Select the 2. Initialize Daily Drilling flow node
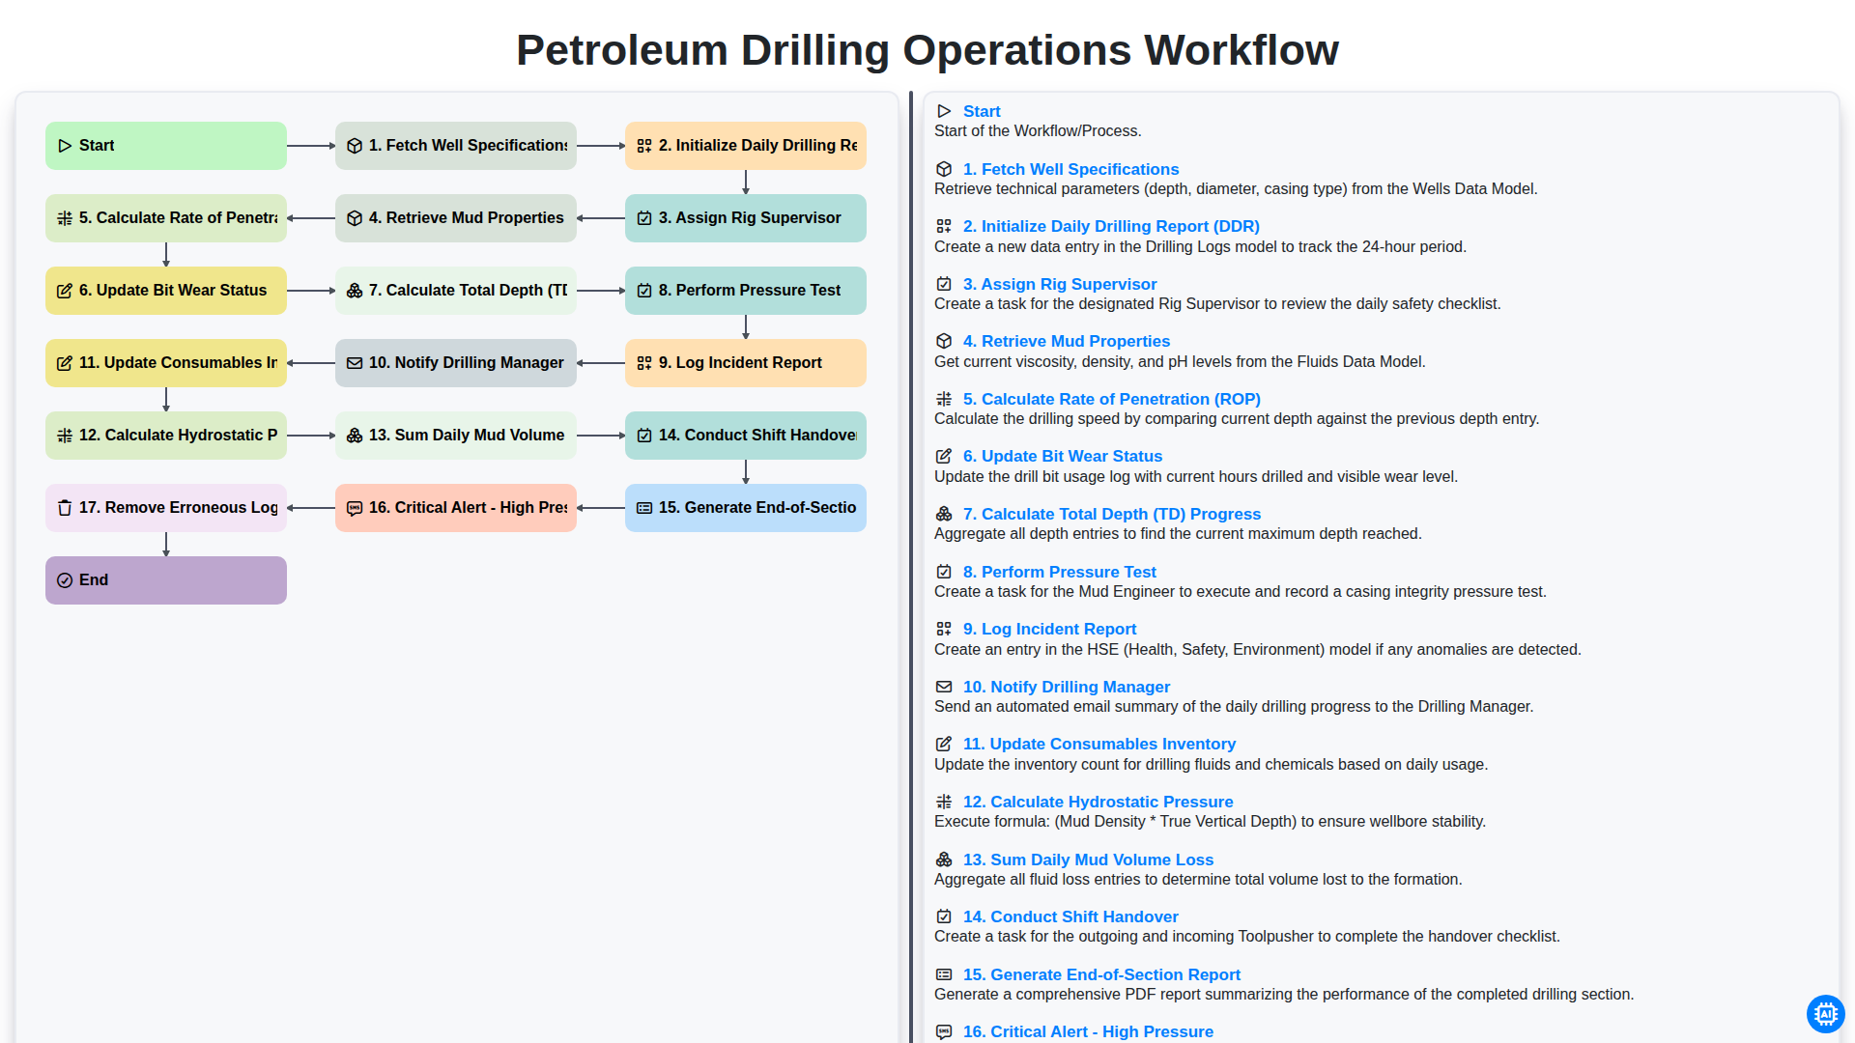The height and width of the screenshot is (1043, 1855). click(x=746, y=146)
